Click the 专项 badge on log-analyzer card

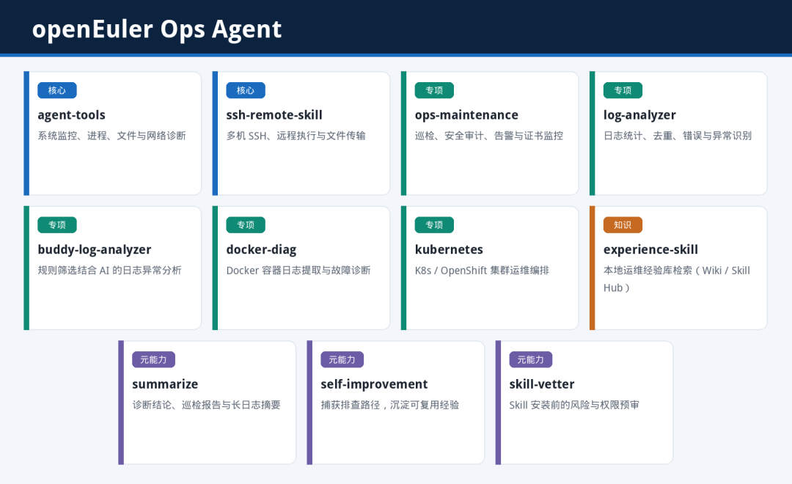coord(623,90)
